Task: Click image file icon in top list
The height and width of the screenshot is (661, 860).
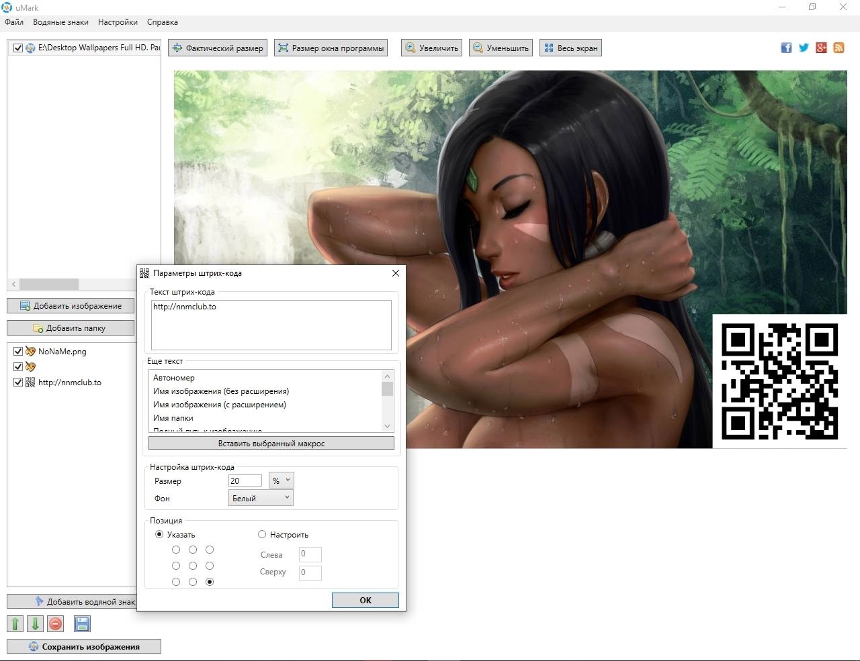Action: [x=30, y=48]
